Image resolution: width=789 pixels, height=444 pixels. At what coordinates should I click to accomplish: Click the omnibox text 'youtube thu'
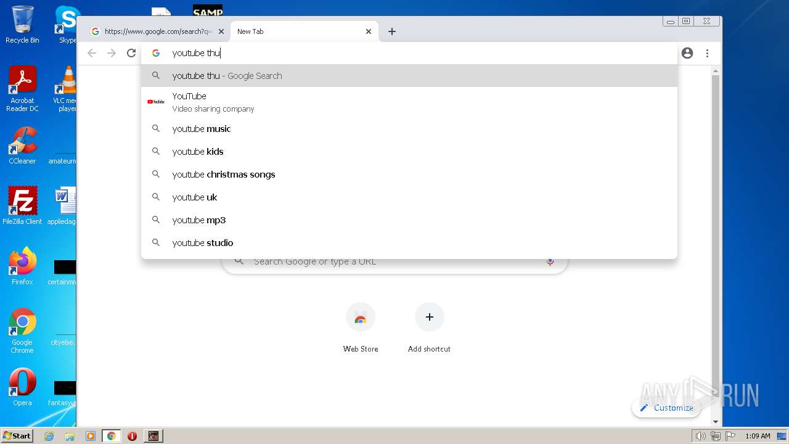[x=196, y=53]
